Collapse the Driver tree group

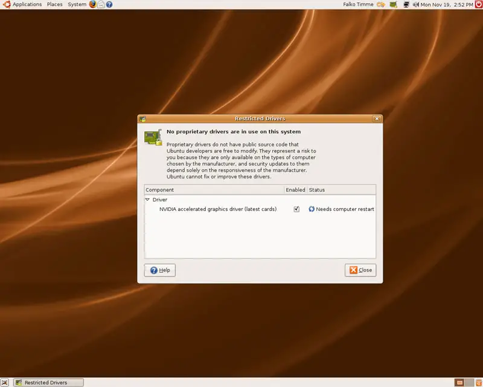pyautogui.click(x=147, y=200)
